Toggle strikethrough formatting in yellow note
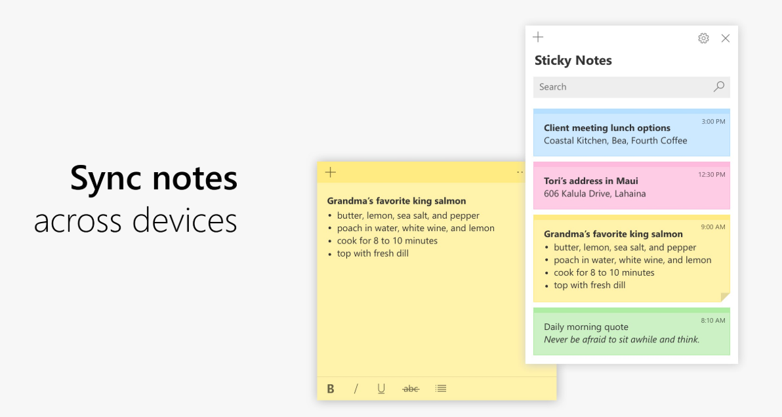782x417 pixels. (x=411, y=389)
